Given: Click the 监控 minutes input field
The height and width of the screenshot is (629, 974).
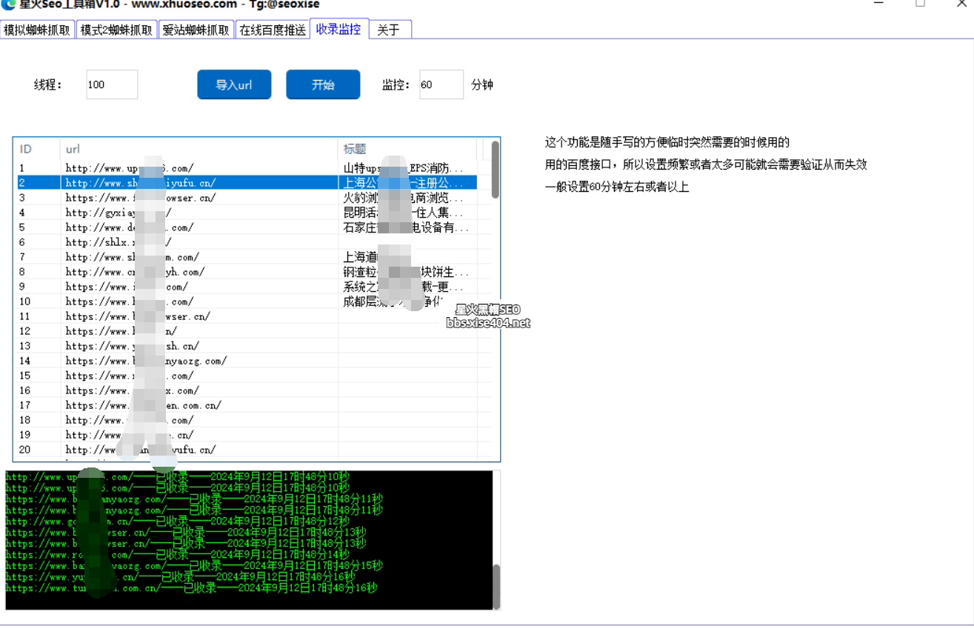Looking at the screenshot, I should click(x=441, y=84).
